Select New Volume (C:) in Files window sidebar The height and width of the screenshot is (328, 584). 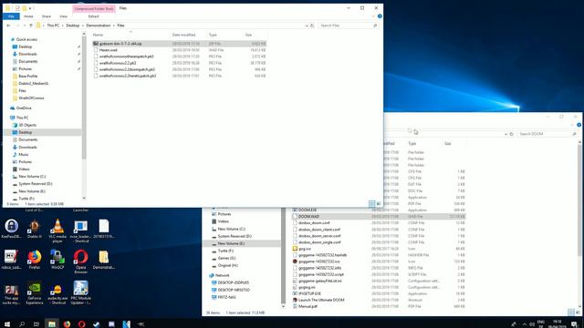[x=32, y=176]
